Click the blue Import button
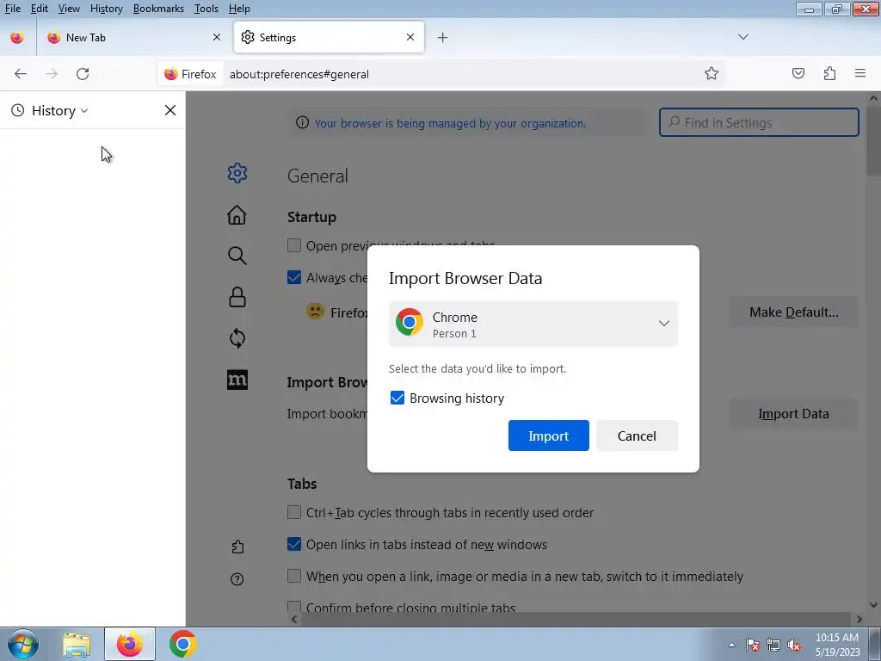This screenshot has width=881, height=661. point(548,436)
